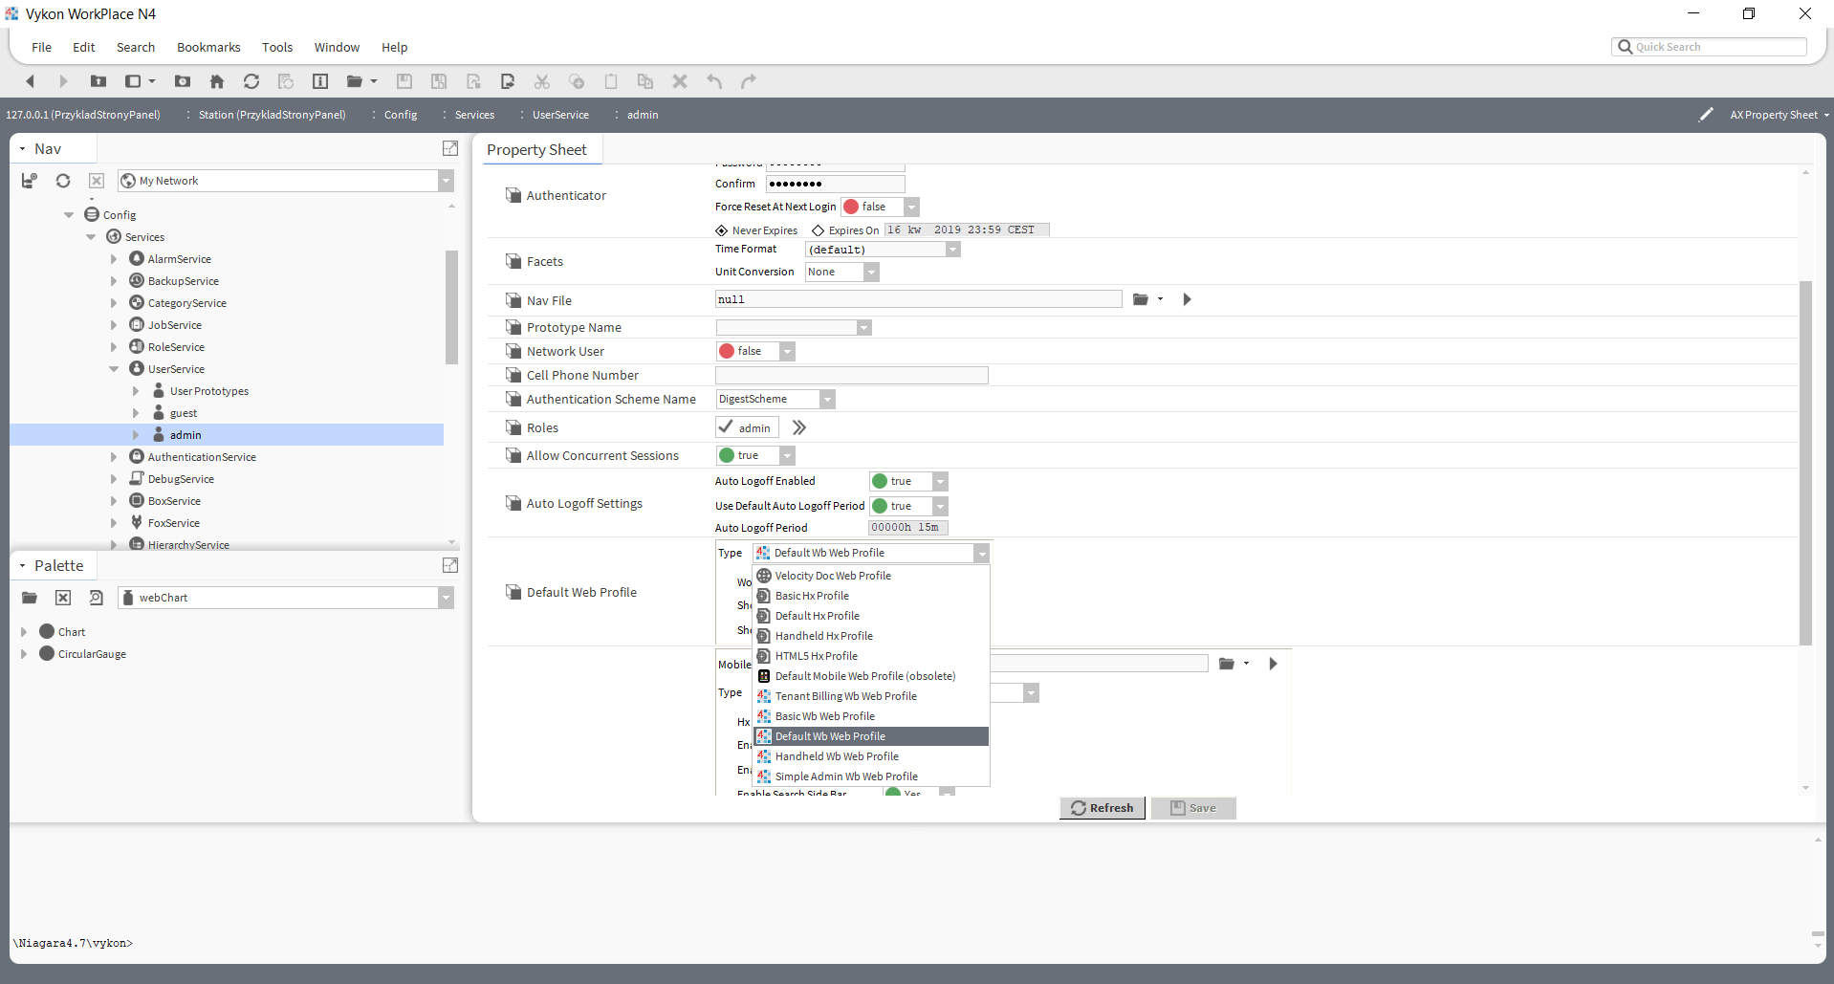
Task: Open the Bookmarks menu
Action: point(208,47)
